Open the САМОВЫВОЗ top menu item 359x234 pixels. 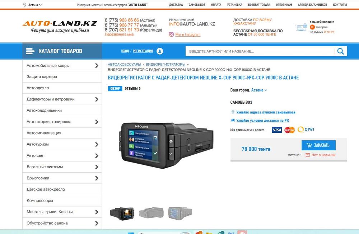197,5
